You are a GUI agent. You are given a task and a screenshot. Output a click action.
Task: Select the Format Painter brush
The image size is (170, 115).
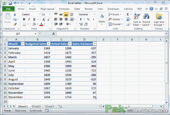point(15,24)
